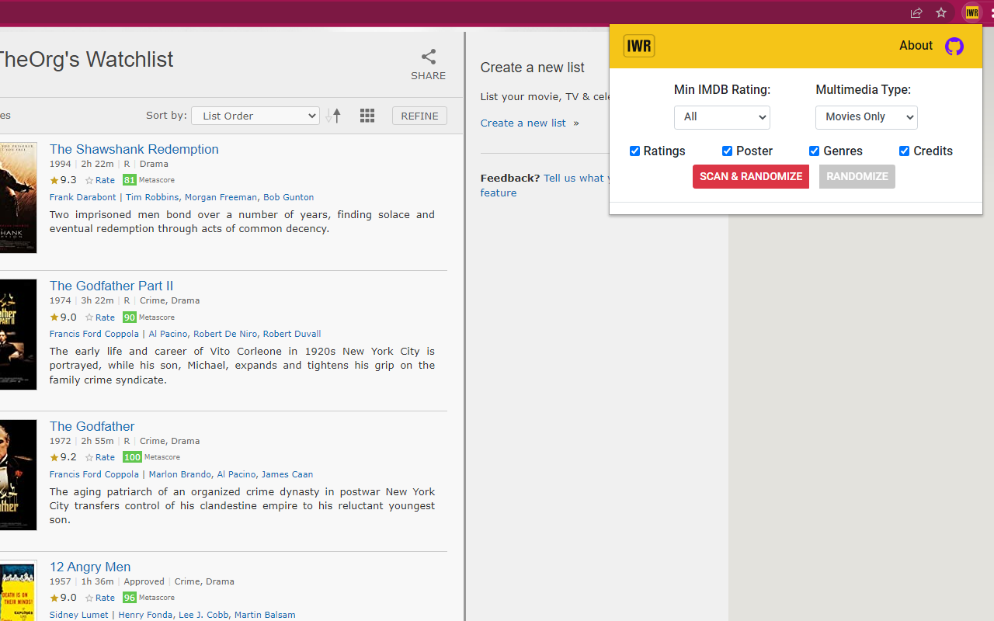The image size is (994, 621).
Task: Click The Godfather Part II poster thumbnail
Action: [x=18, y=335]
